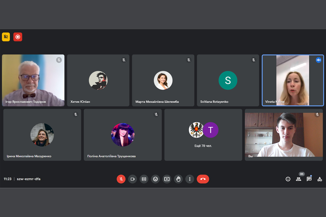Click the purple T avatar

(x=210, y=130)
